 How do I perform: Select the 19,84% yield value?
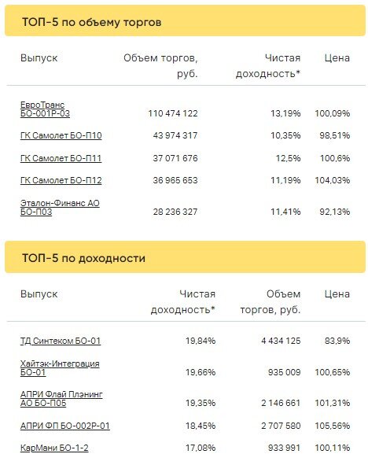(201, 341)
